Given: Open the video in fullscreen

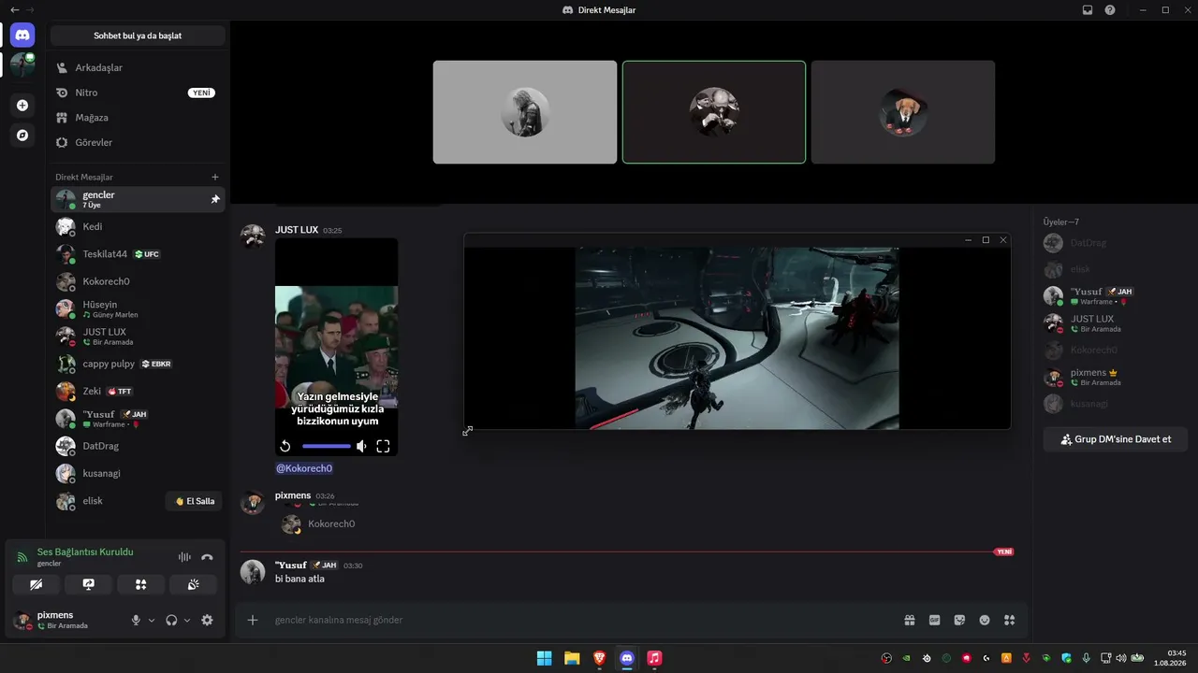Looking at the screenshot, I should (383, 447).
